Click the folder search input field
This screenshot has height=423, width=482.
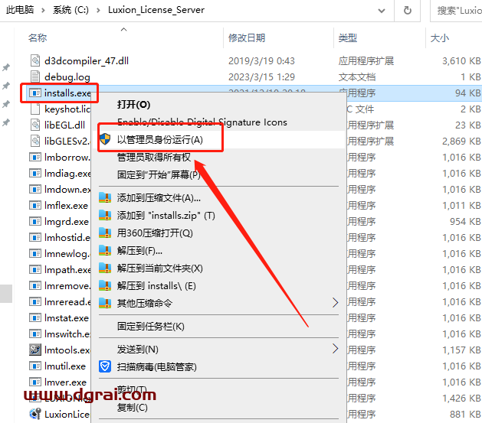coord(456,11)
